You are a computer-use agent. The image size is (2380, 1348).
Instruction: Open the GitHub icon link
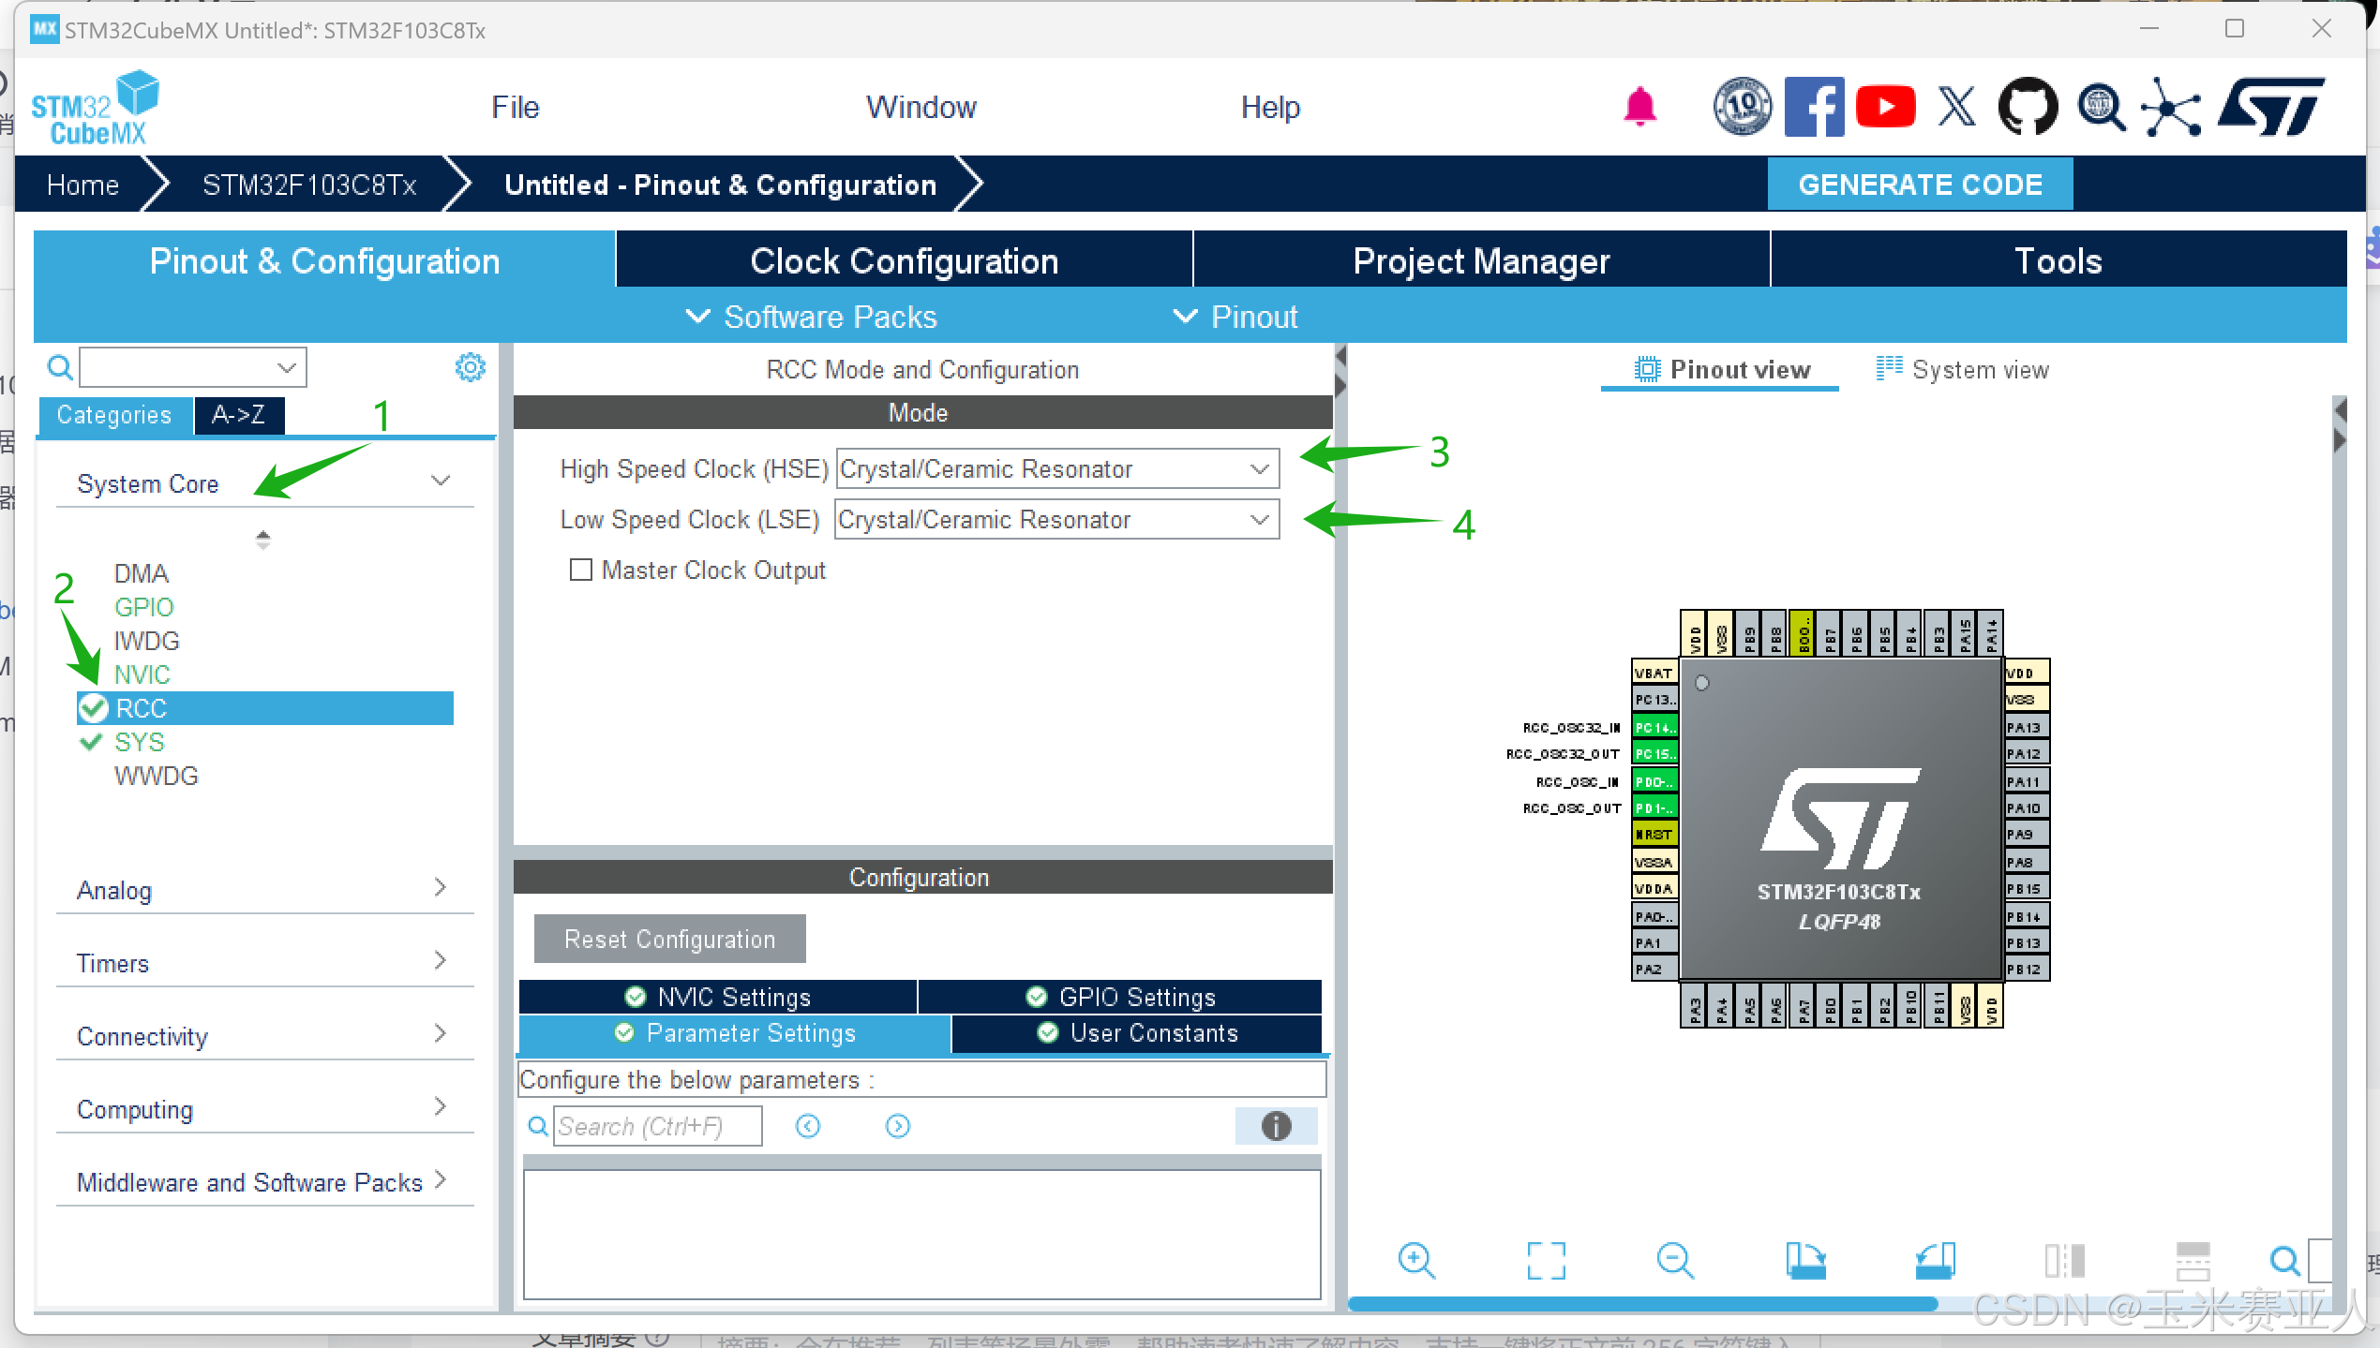2027,107
